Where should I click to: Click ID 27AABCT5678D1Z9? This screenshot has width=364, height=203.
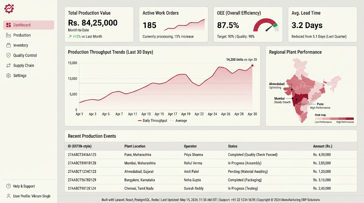coord(82,180)
